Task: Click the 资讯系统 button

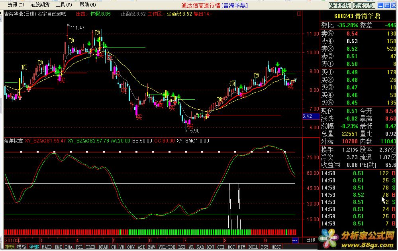Action: 339,5
